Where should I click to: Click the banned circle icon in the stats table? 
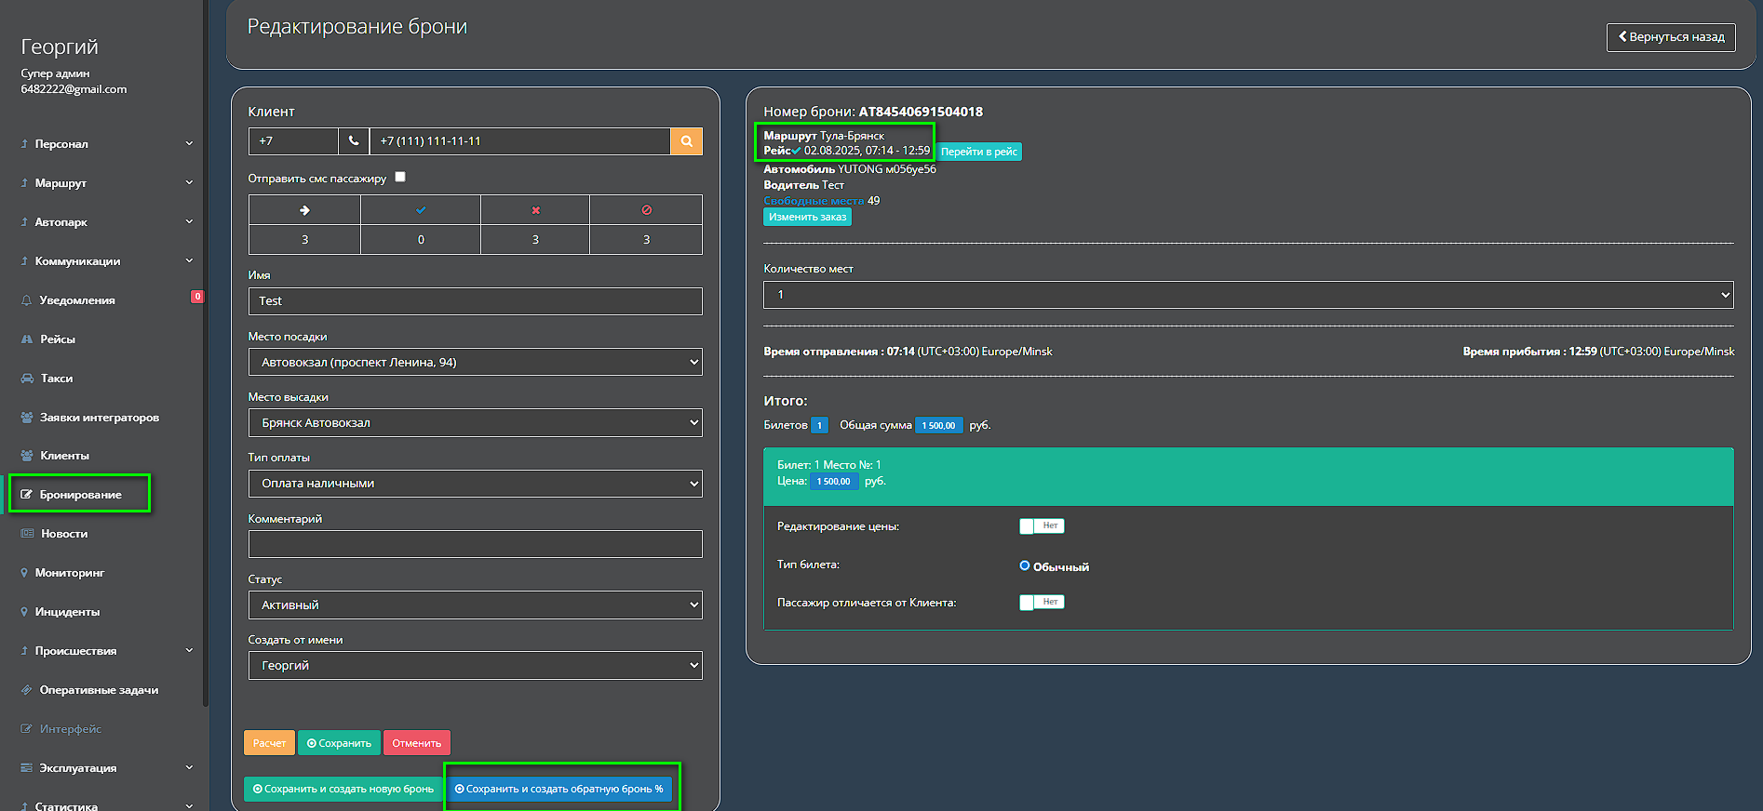click(646, 210)
